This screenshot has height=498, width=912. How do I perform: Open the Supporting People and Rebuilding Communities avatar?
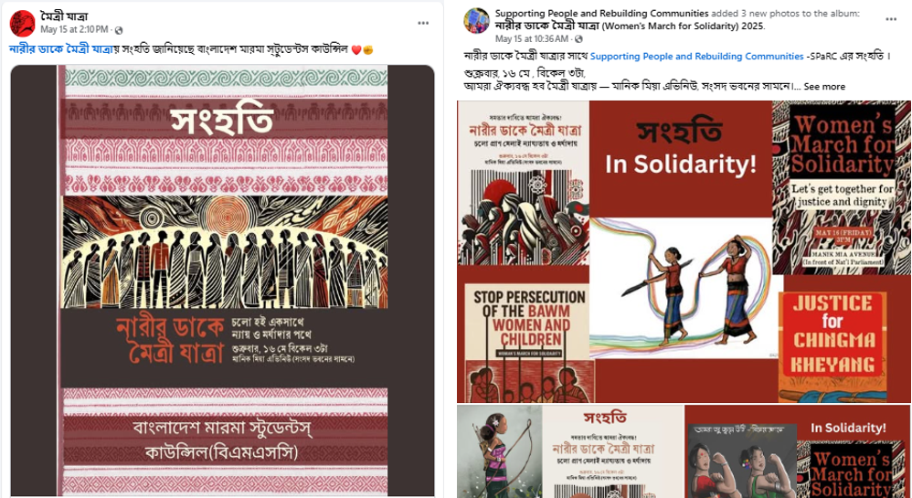coord(476,20)
